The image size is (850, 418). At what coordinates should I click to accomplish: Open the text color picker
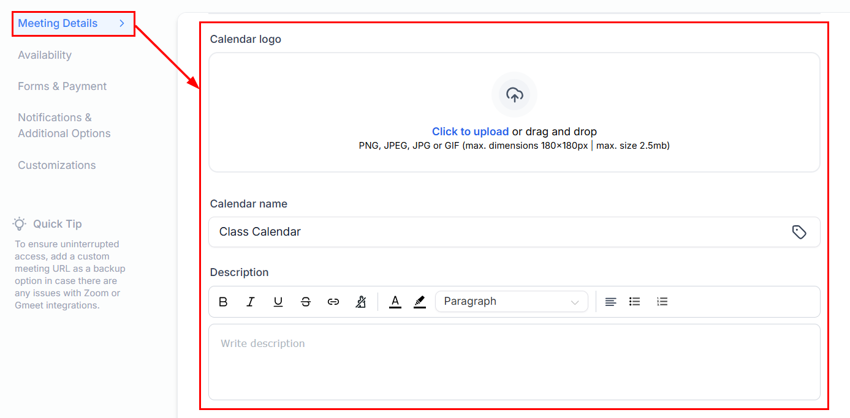395,302
